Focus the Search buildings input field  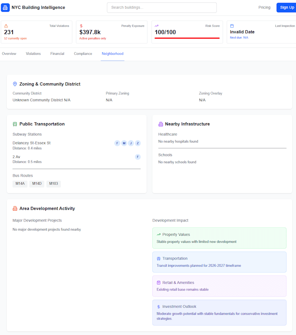tap(162, 8)
